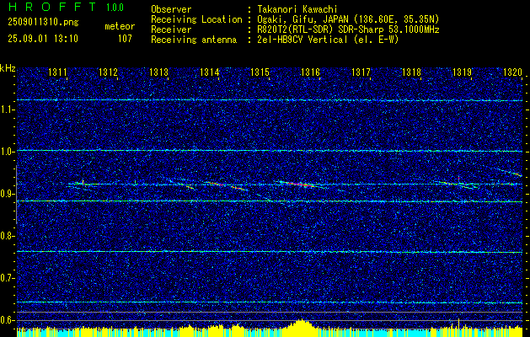Click the 0.7 kHz axis label
The image size is (530, 337).
click(8, 278)
